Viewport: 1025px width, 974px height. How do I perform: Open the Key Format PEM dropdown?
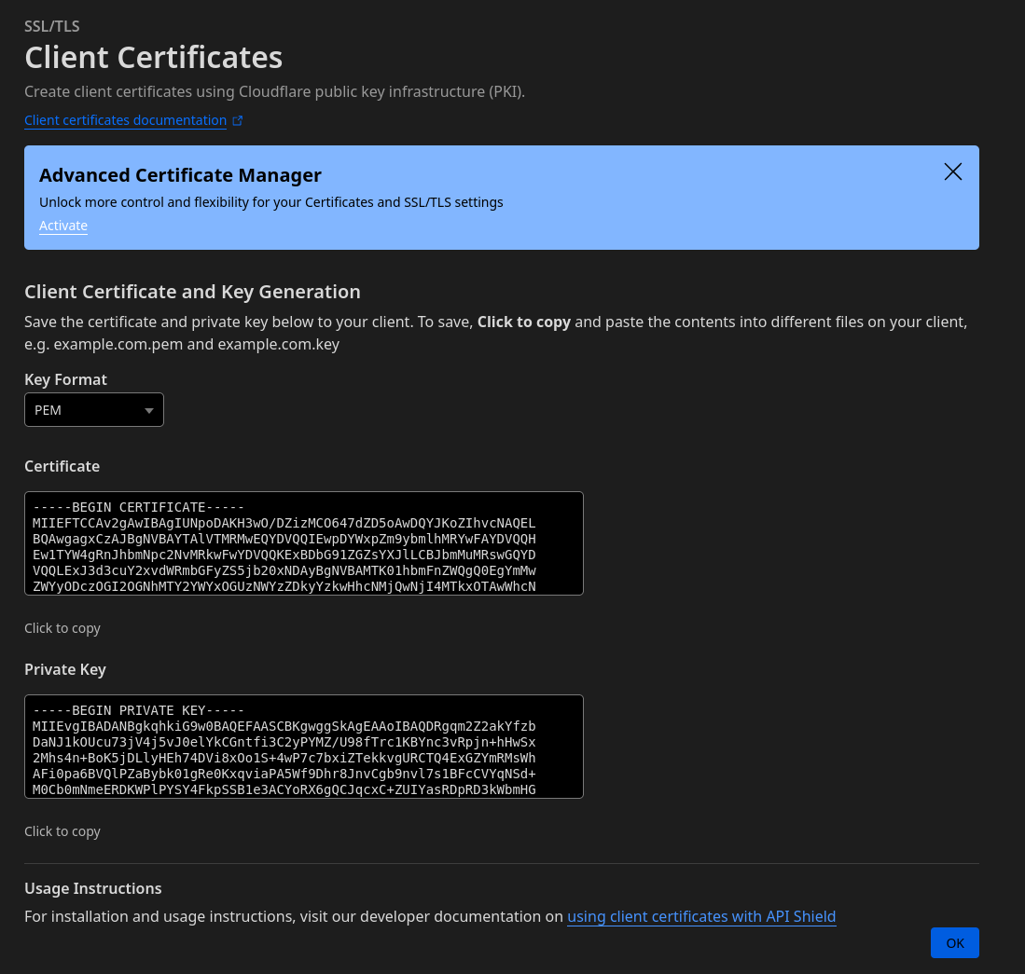94,409
